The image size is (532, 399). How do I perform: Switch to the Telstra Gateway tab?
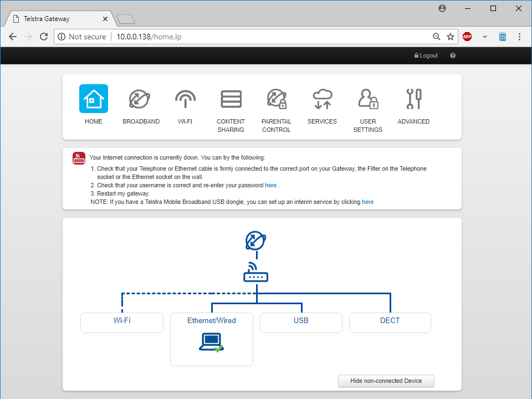coord(59,19)
